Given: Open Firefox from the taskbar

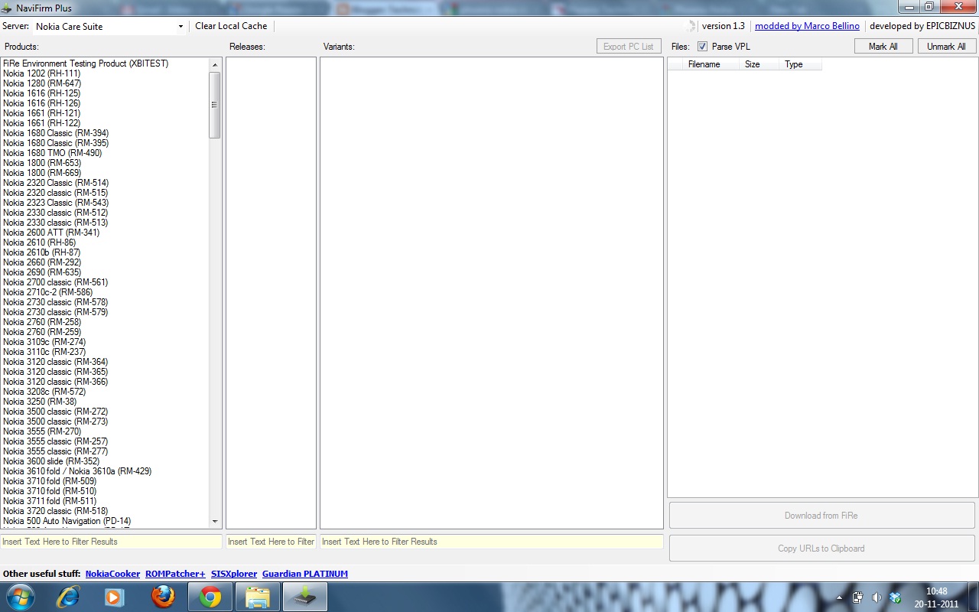Looking at the screenshot, I should 163,597.
